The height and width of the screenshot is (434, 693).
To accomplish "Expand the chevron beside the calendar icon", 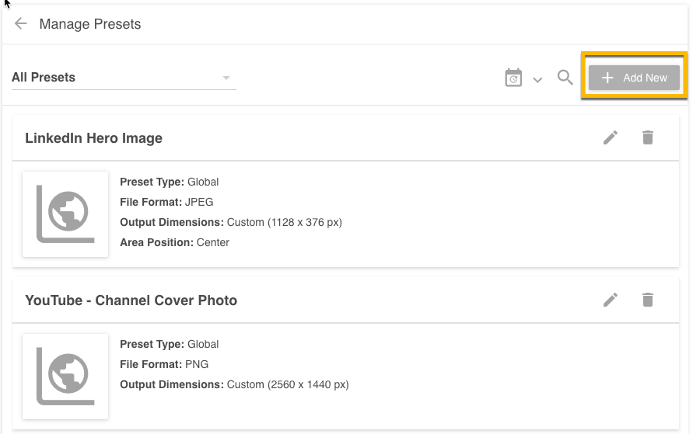I will pyautogui.click(x=537, y=79).
